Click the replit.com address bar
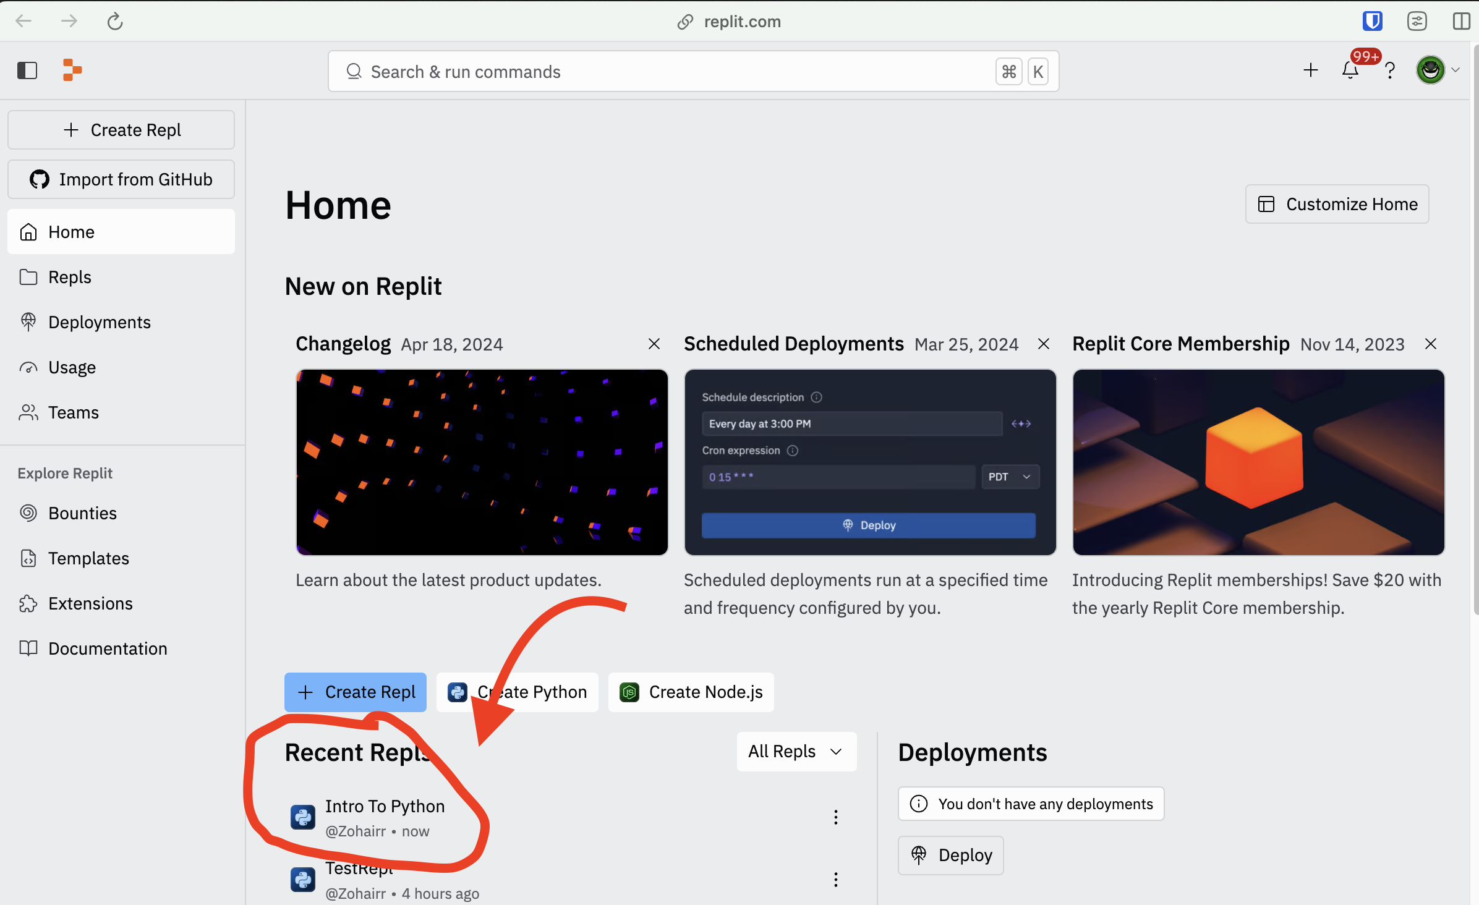This screenshot has width=1479, height=905. click(730, 21)
